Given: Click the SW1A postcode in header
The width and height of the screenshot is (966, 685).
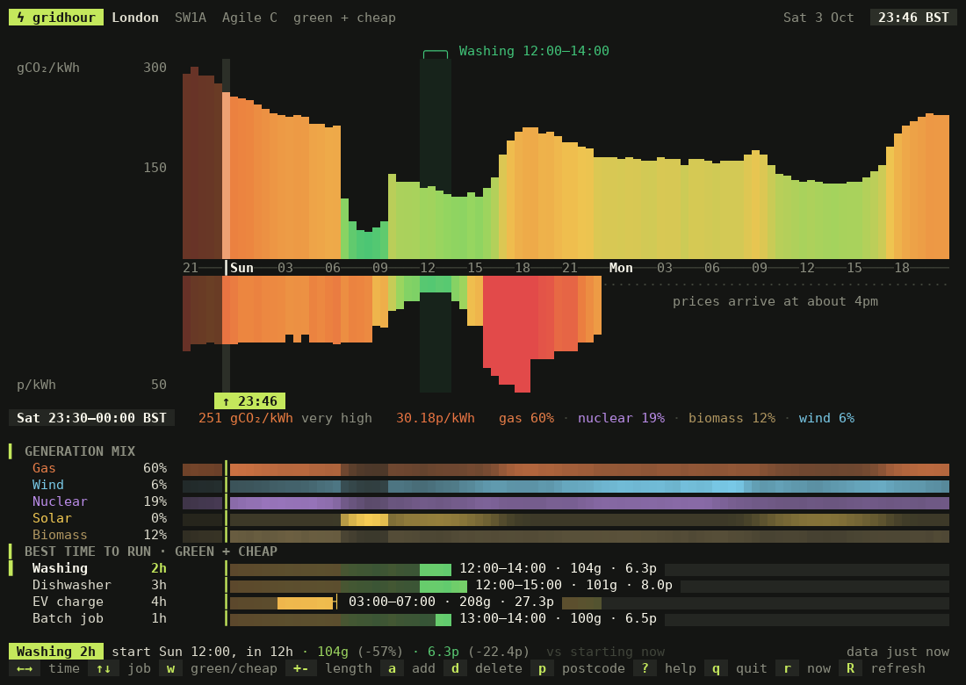Looking at the screenshot, I should pyautogui.click(x=191, y=18).
